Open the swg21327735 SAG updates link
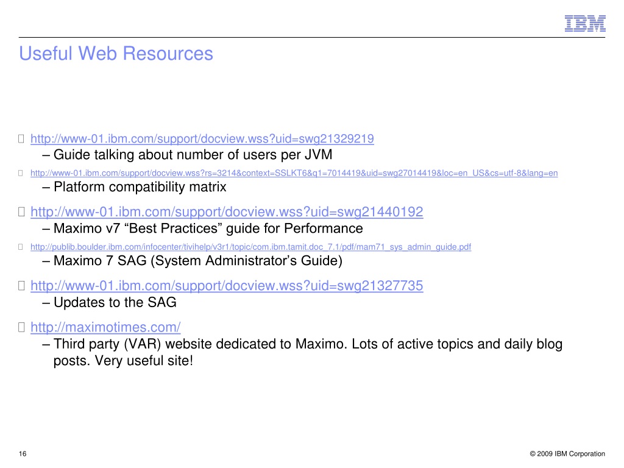Viewport: 624px width, 468px height. (x=227, y=286)
